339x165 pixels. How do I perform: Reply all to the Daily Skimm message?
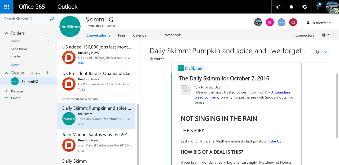[317, 52]
